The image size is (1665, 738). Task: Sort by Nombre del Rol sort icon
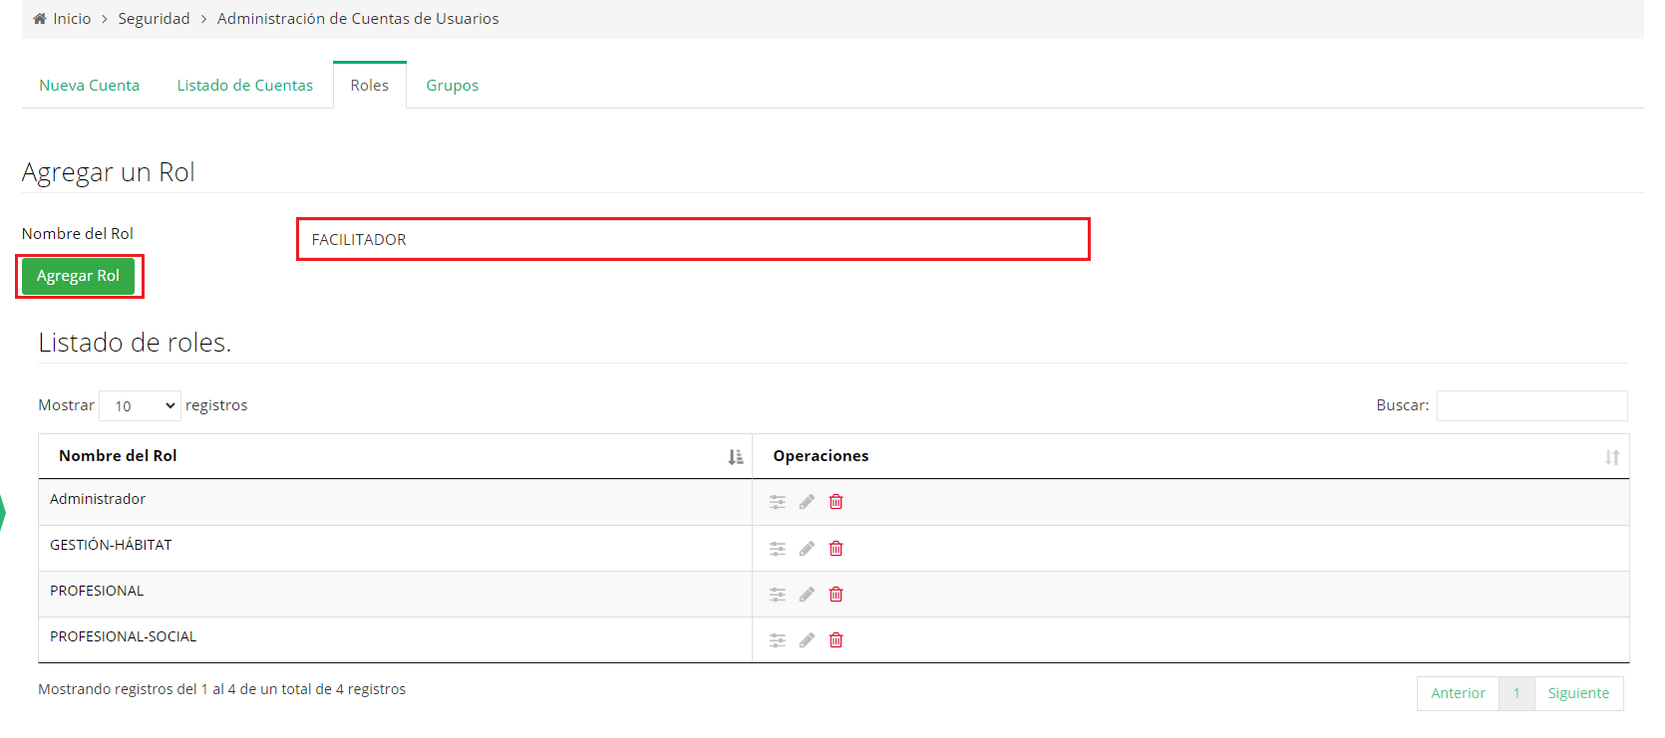736,457
